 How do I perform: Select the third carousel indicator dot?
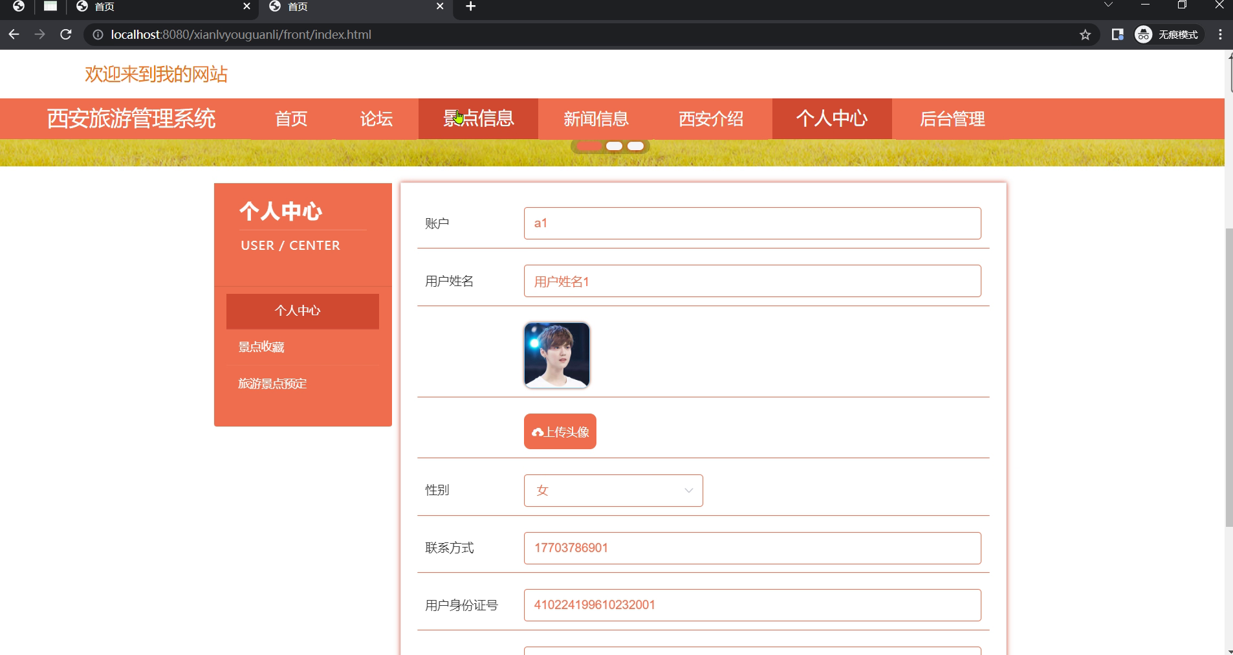[636, 146]
